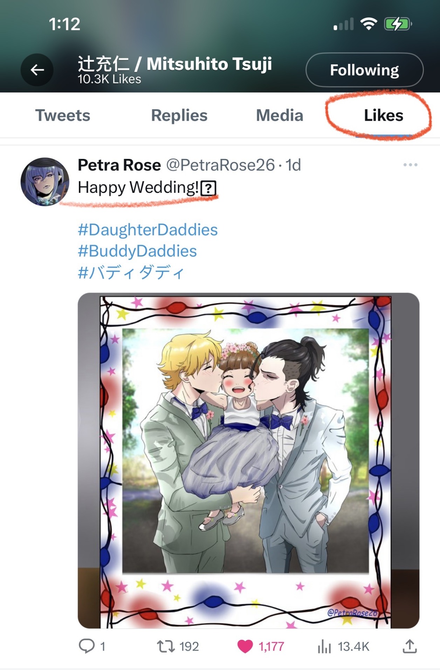This screenshot has width=440, height=672.
Task: Tap the retweet icon
Action: [x=166, y=646]
